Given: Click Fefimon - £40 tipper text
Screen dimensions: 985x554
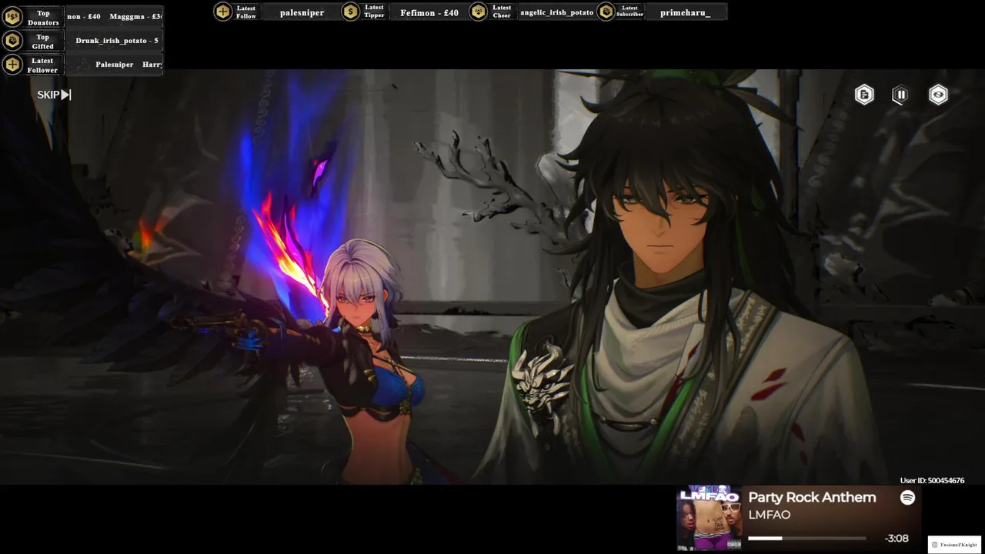Looking at the screenshot, I should (x=429, y=12).
